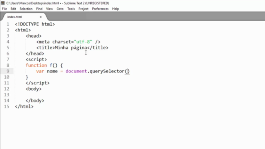This screenshot has height=149, width=265.
Task: Click 'meta charset' on line 4
Action: [x=55, y=42]
